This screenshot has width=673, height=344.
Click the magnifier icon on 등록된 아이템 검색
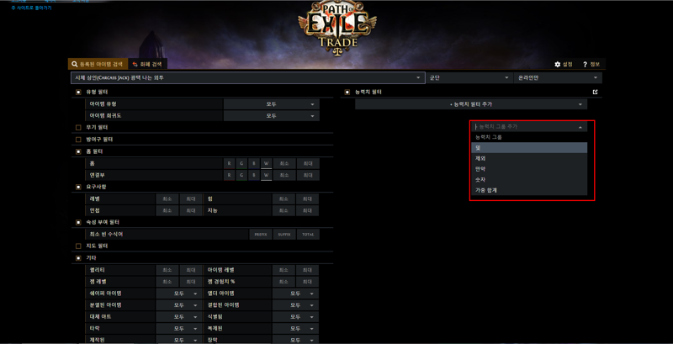click(x=75, y=64)
